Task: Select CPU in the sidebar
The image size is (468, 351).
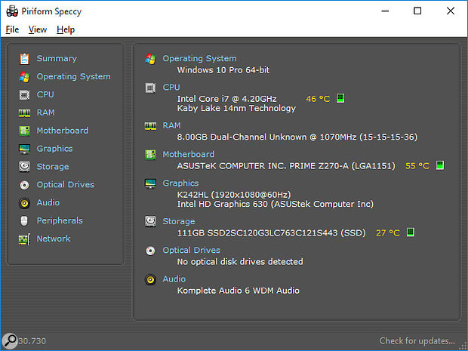Action: pos(45,94)
